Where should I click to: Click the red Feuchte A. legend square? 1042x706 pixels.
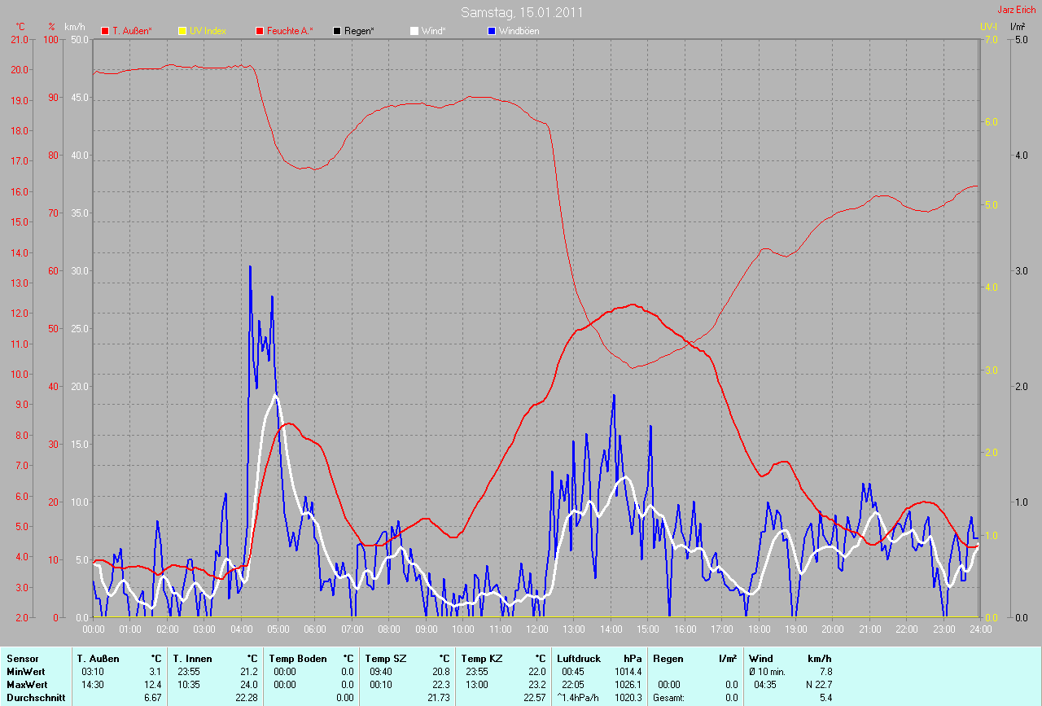pyautogui.click(x=260, y=31)
